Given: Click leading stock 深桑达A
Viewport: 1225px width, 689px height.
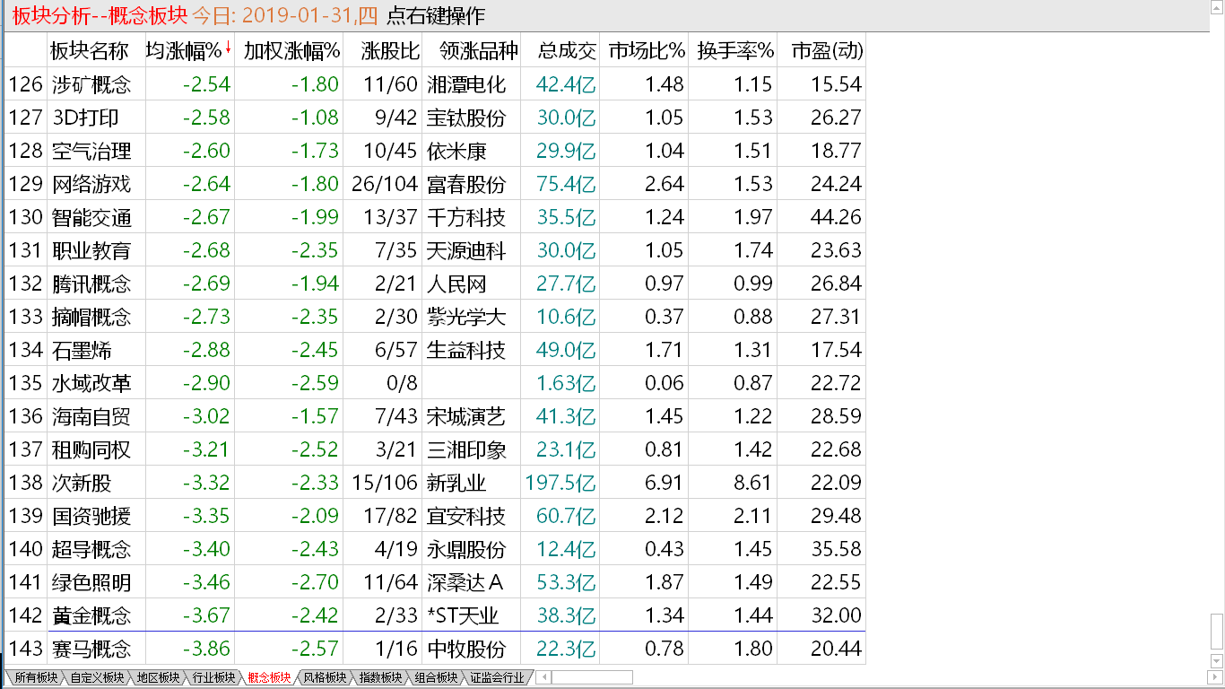Looking at the screenshot, I should 465,582.
